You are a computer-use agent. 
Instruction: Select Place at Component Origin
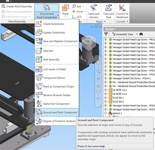57,86
